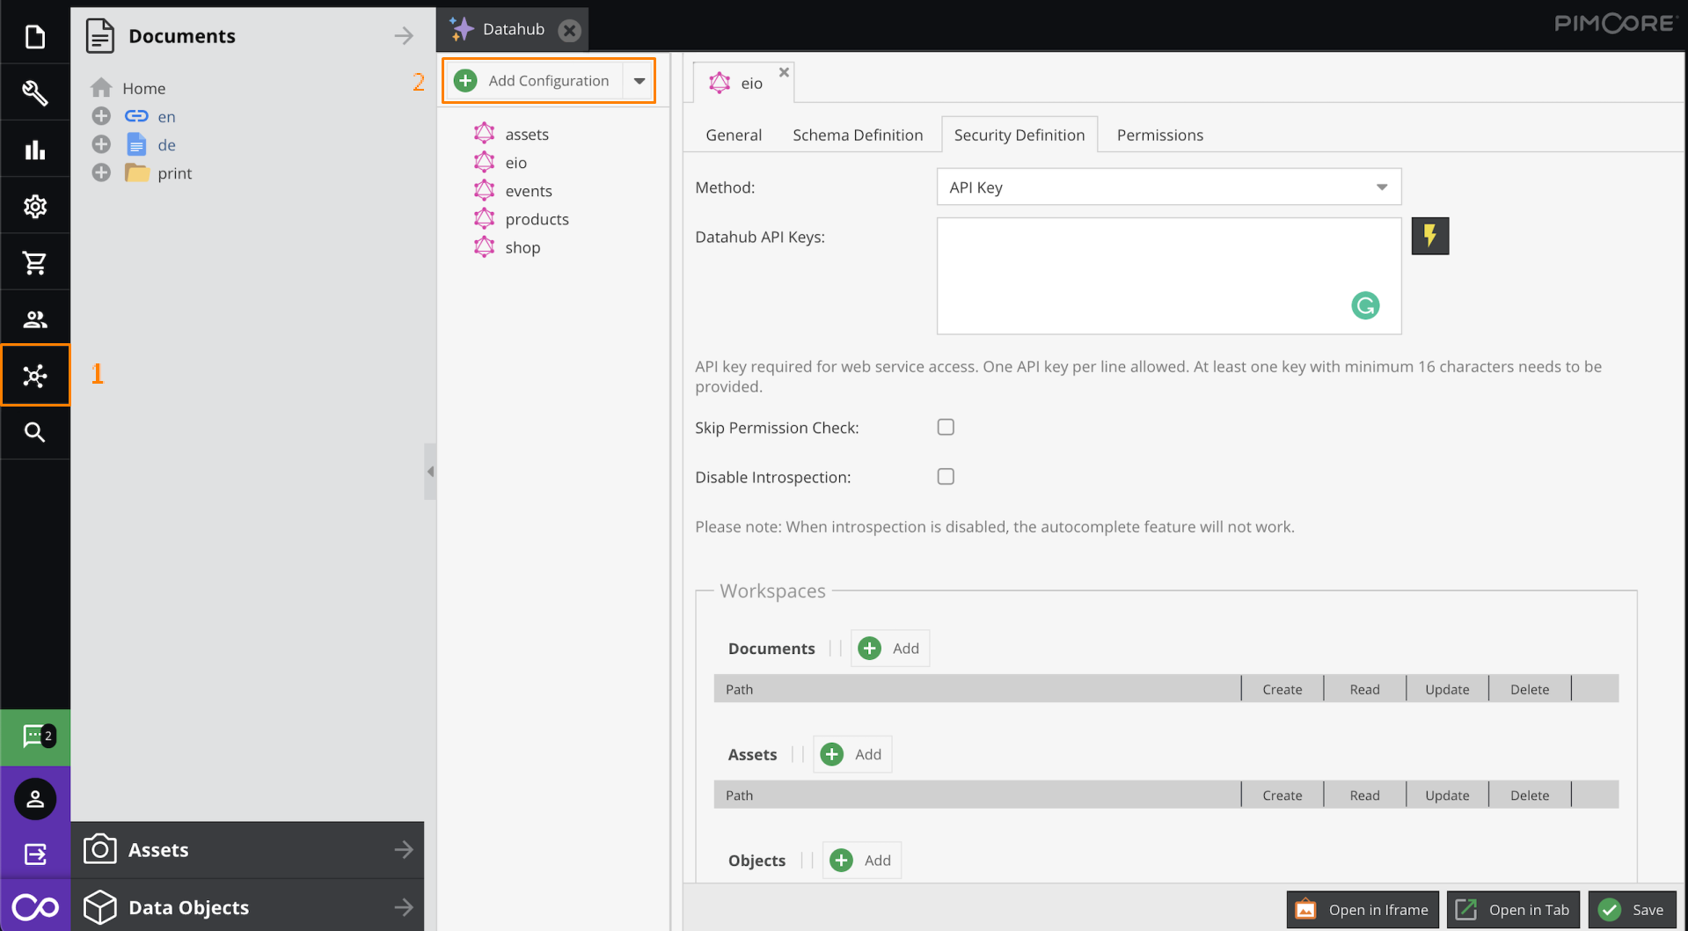Click the Home icon in document tree
Image resolution: width=1688 pixels, height=931 pixels.
pyautogui.click(x=101, y=87)
